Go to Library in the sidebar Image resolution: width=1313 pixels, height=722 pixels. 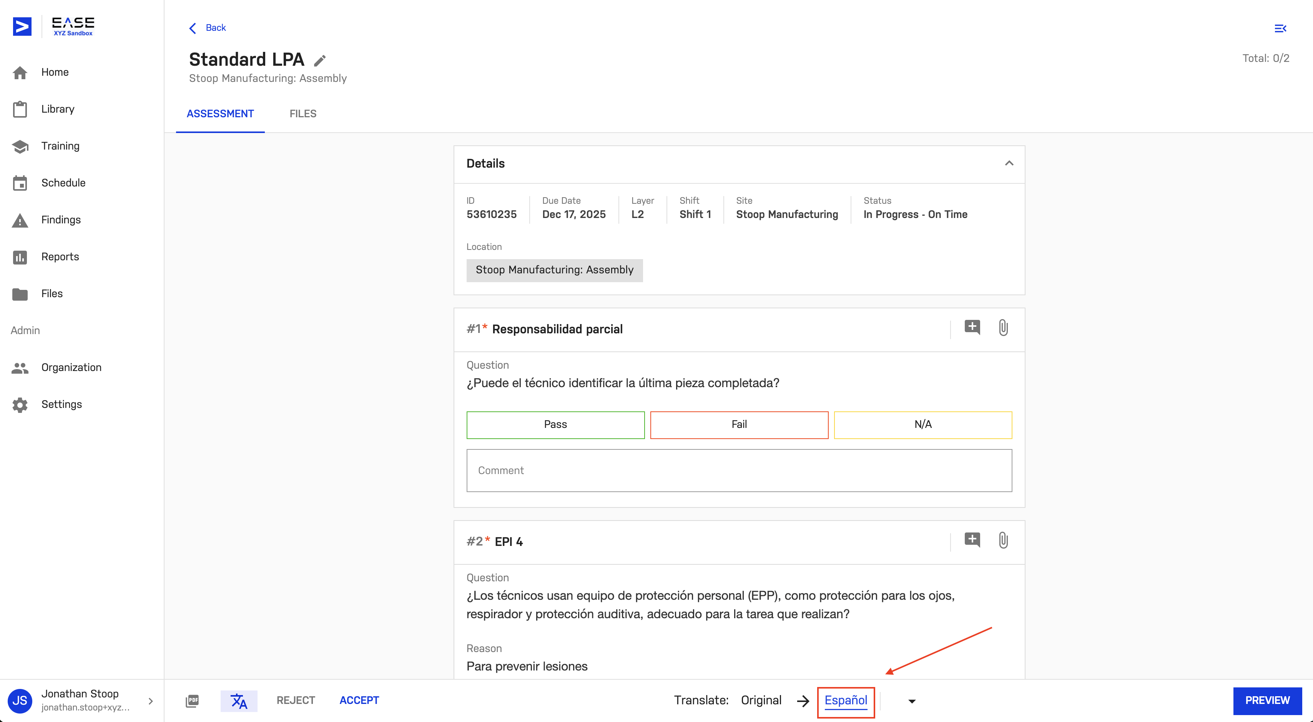(x=58, y=109)
